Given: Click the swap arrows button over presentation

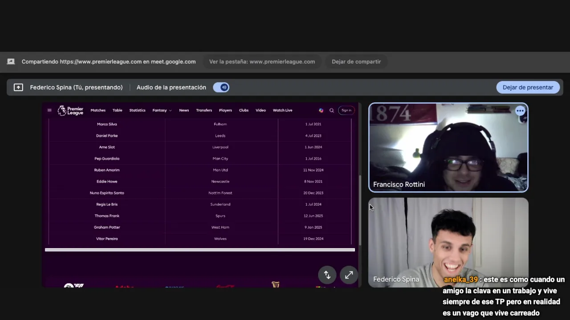Looking at the screenshot, I should point(327,275).
